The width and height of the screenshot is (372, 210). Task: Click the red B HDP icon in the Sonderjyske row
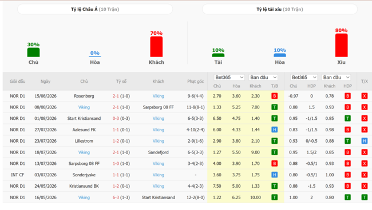pyautogui.click(x=347, y=175)
